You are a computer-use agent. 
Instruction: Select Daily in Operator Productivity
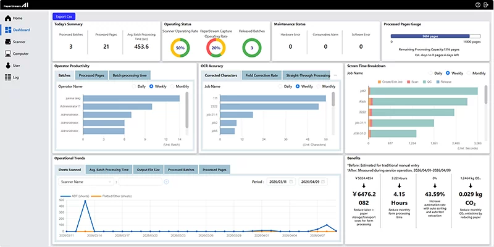[x=135, y=87]
